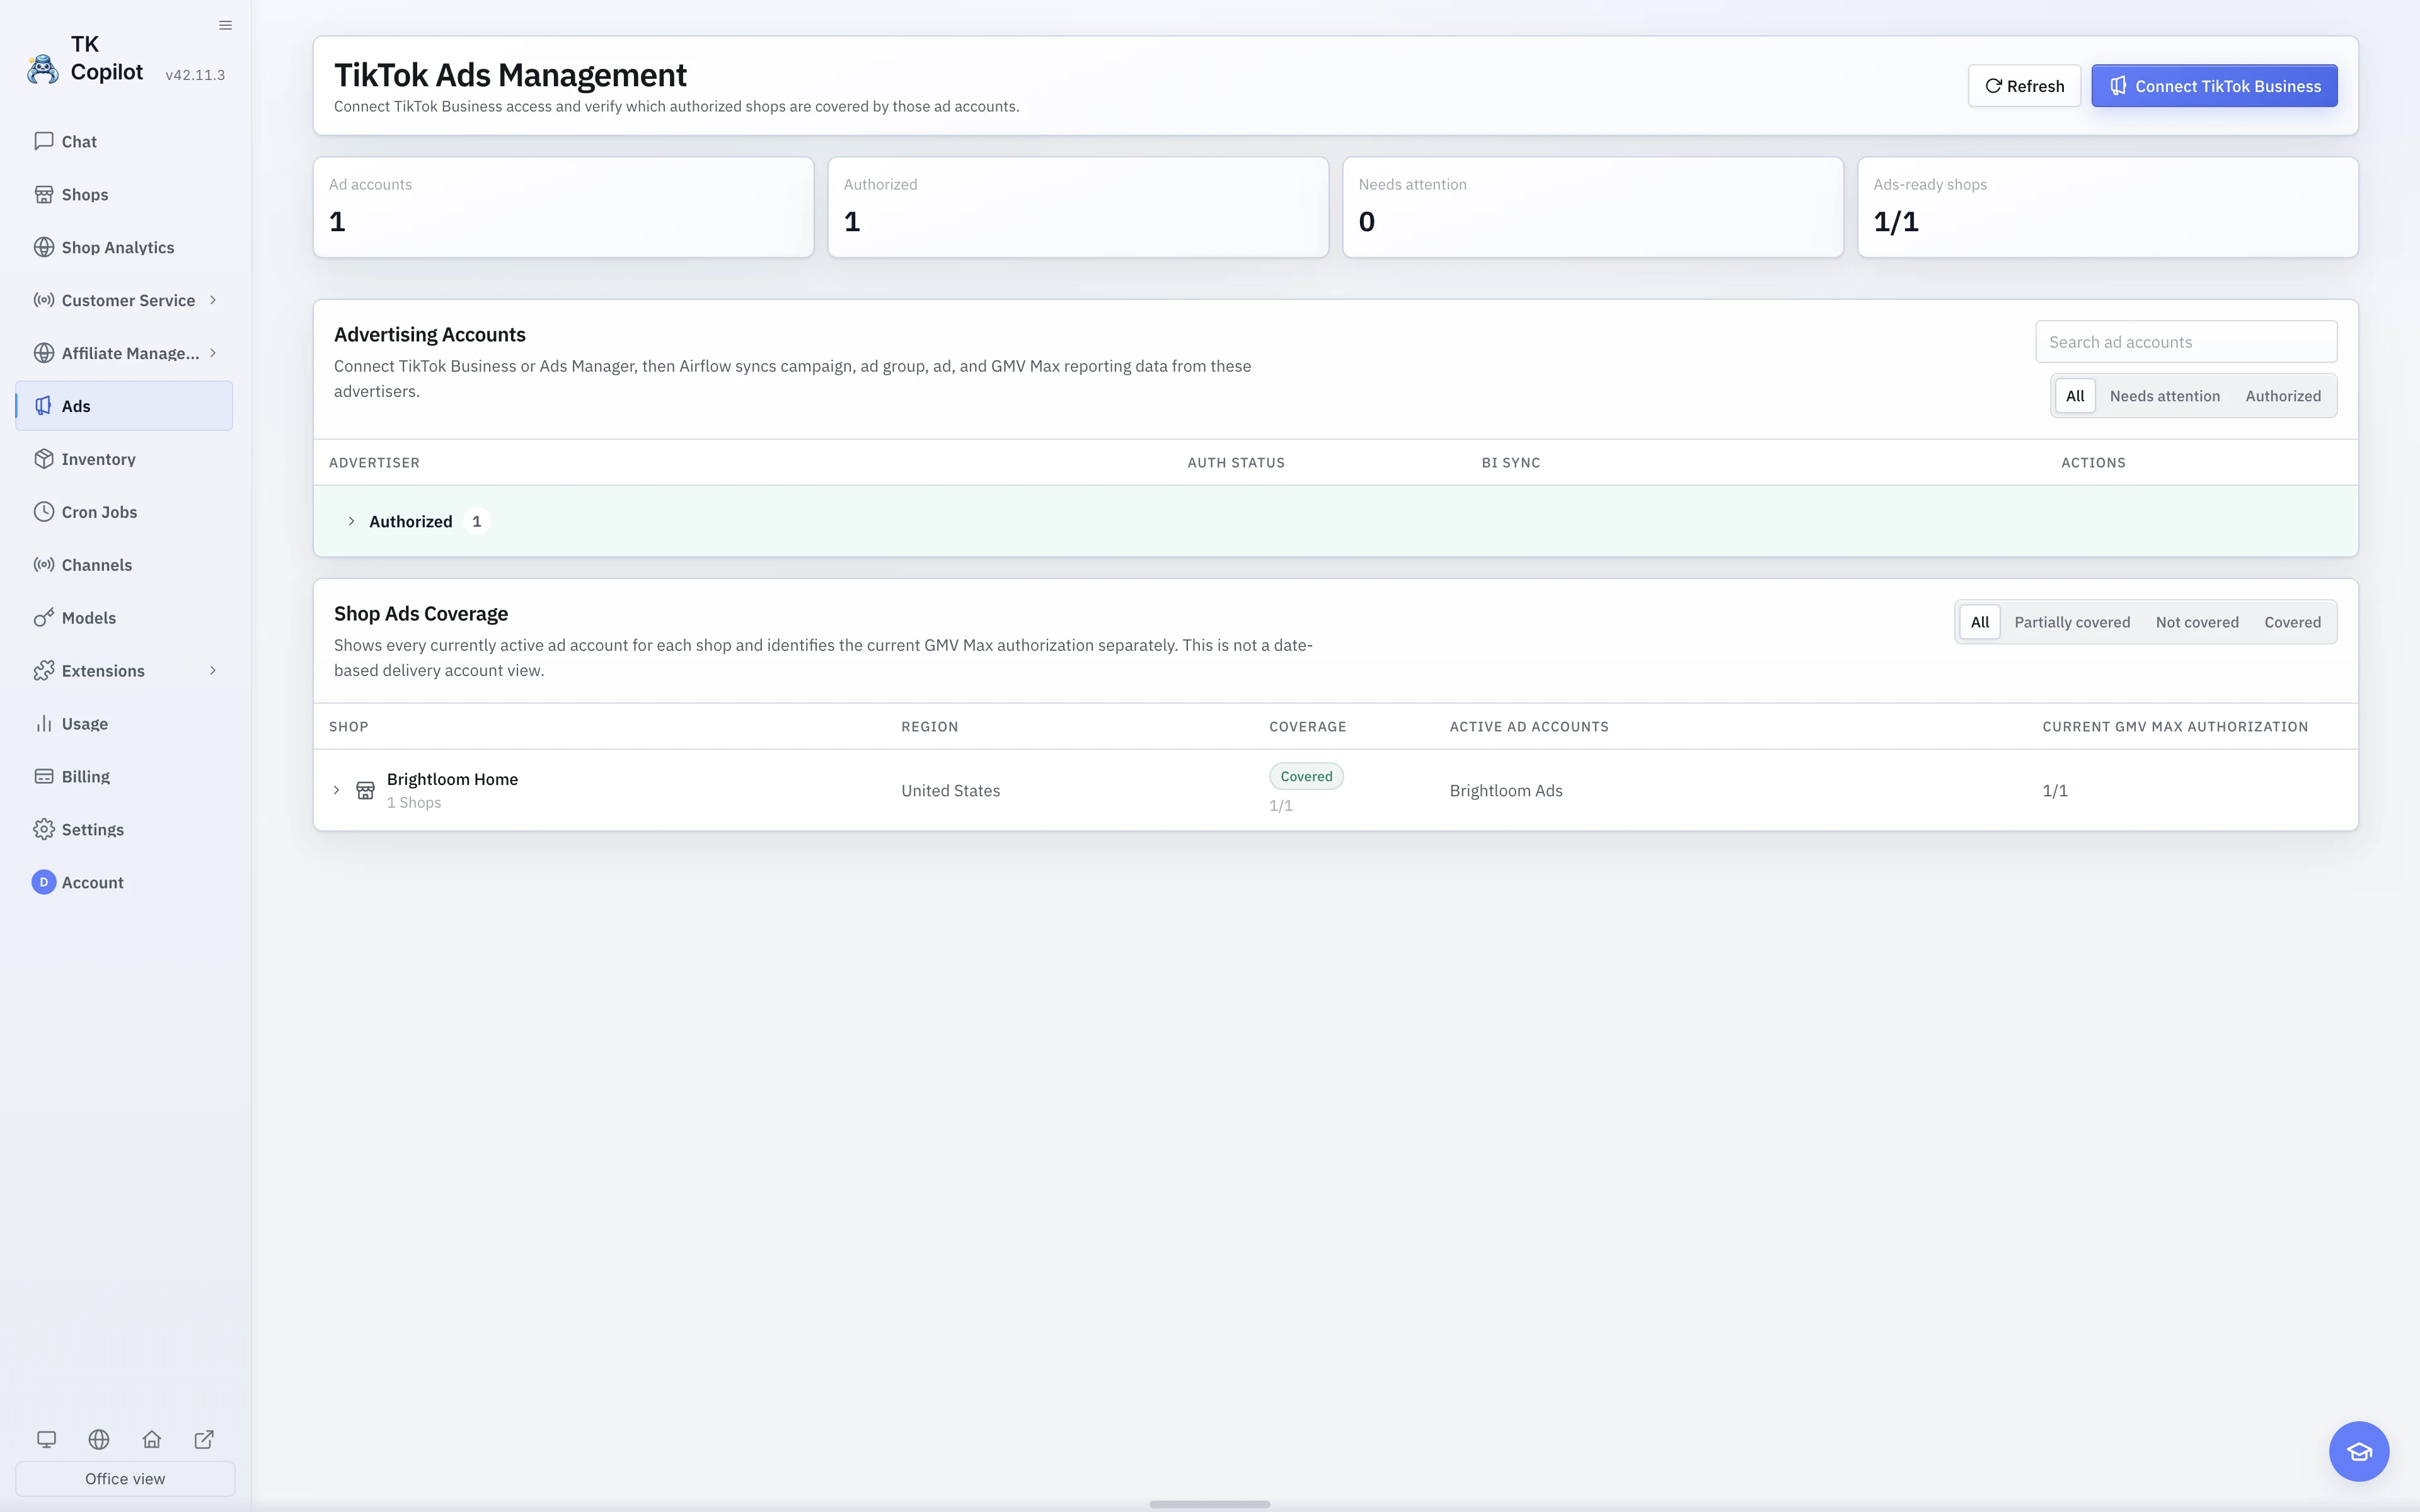
Task: Click the external link icon at sidebar bottom
Action: pyautogui.click(x=204, y=1439)
